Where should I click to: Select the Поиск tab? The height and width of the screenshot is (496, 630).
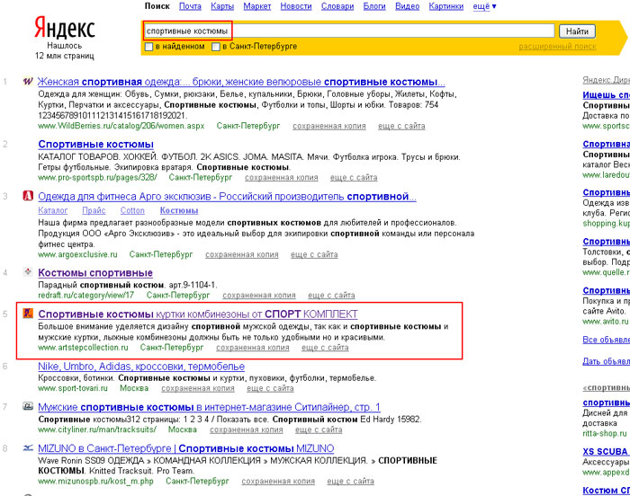click(157, 6)
